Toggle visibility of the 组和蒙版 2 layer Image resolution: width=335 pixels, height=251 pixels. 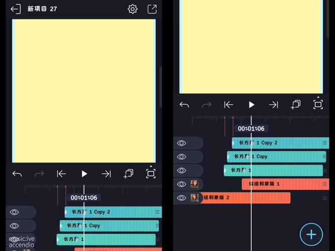pyautogui.click(x=181, y=198)
